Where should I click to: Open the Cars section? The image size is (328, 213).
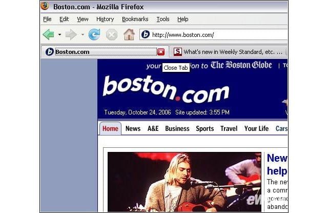281,128
